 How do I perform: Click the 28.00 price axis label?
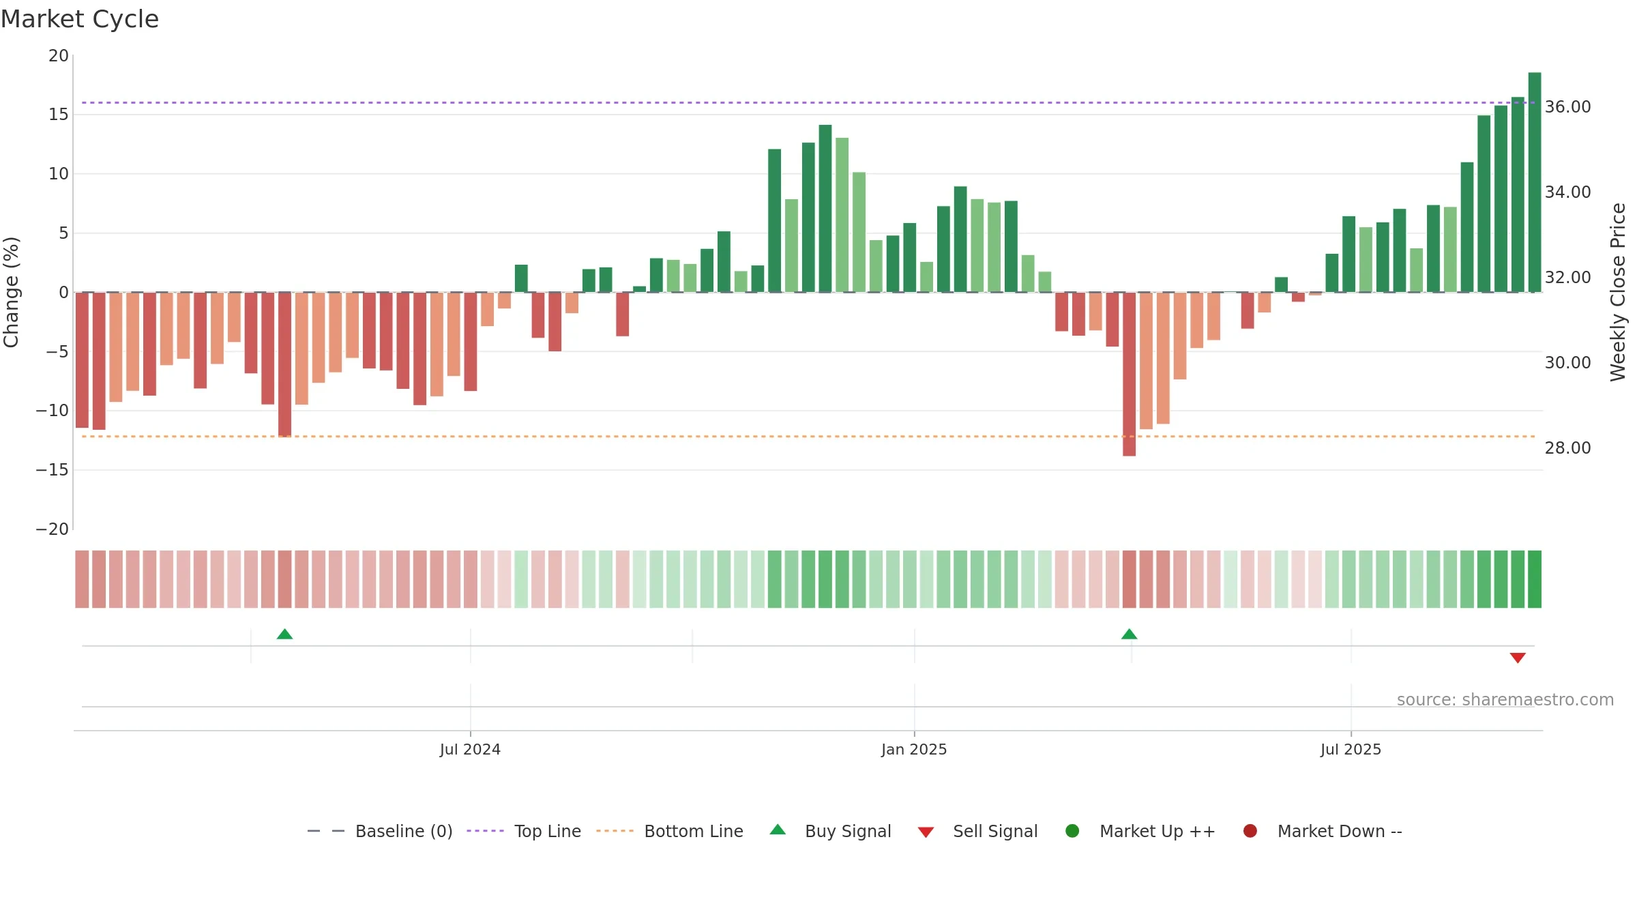click(x=1567, y=448)
